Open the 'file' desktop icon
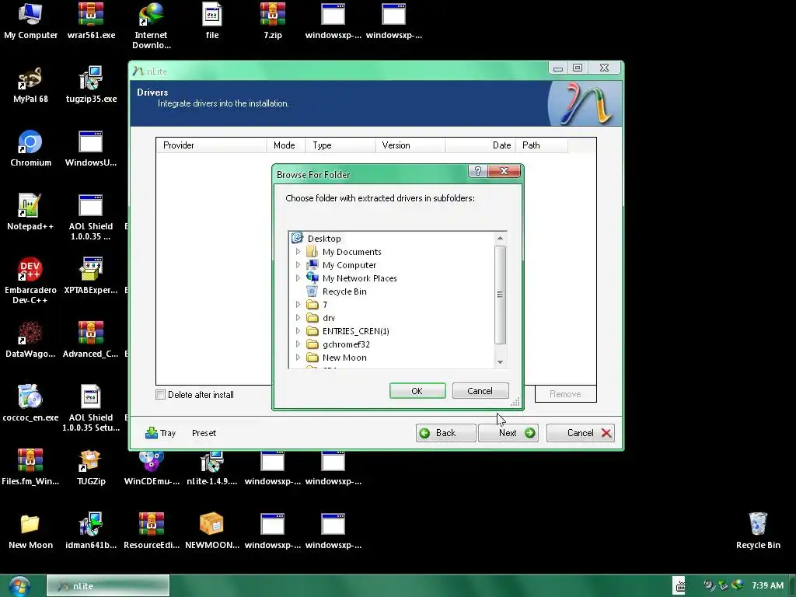Image resolution: width=796 pixels, height=597 pixels. [x=212, y=20]
